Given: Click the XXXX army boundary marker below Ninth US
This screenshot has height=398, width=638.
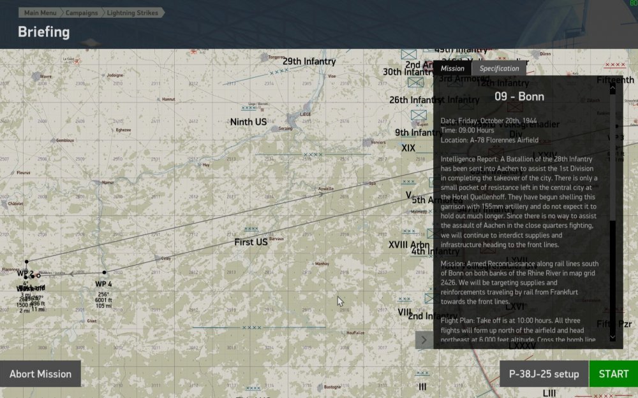Looking at the screenshot, I should tap(313, 155).
